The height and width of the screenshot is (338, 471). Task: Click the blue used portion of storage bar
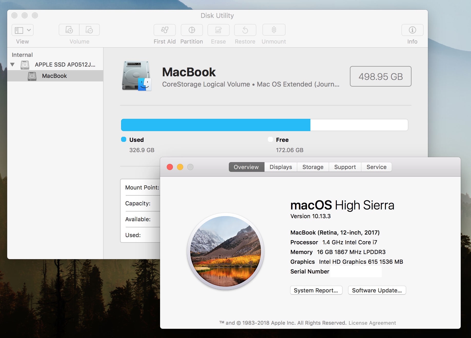[x=216, y=125]
